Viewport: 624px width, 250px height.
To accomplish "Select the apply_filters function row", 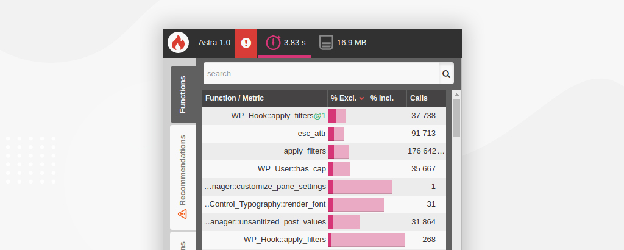I will point(324,151).
